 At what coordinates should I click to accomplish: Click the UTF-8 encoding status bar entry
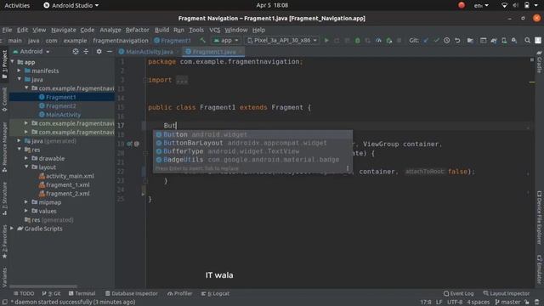455,302
